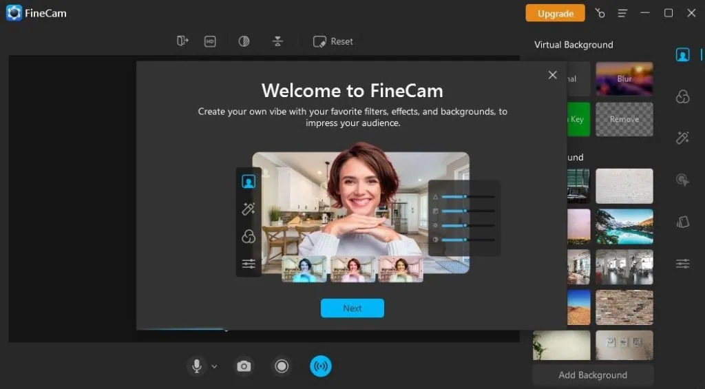Click portrait icon in welcome illustration
This screenshot has height=389, width=705.
click(248, 181)
